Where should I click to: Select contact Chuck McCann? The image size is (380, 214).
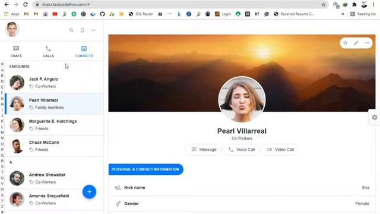tap(54, 146)
